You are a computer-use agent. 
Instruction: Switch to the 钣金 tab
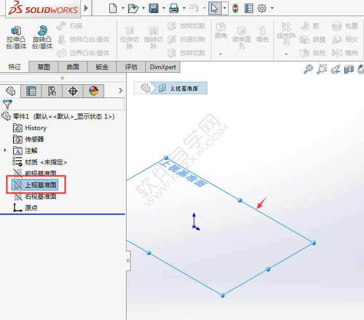tap(102, 67)
